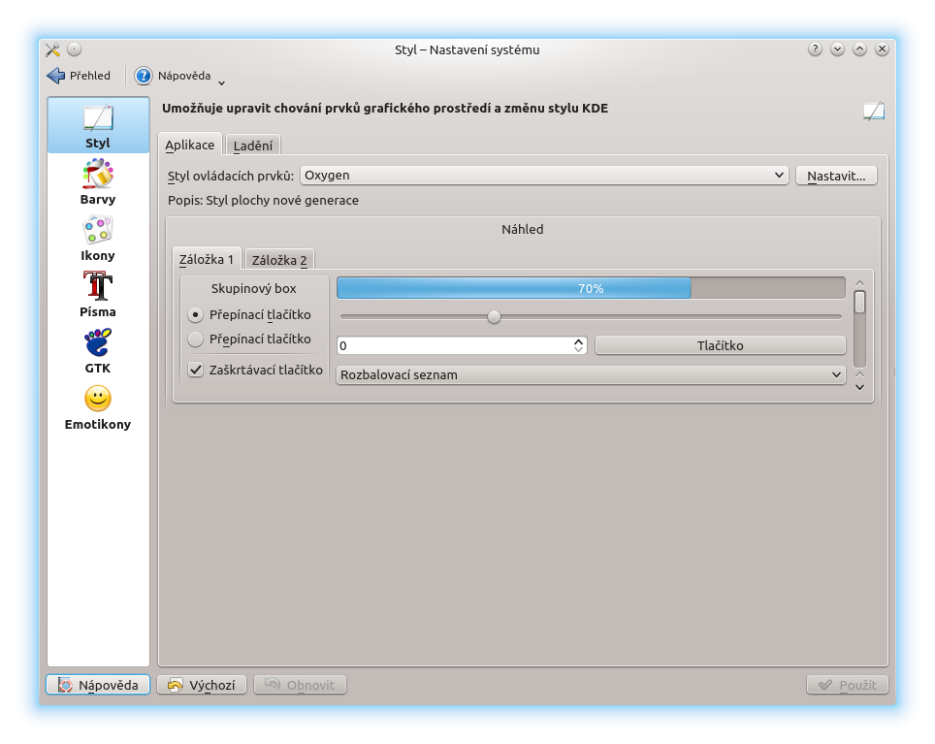Click the Nastavit... configure button
Image resolution: width=935 pixels, height=744 pixels.
coord(836,176)
